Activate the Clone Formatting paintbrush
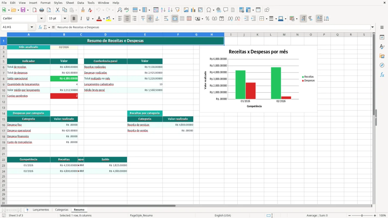 83,10
